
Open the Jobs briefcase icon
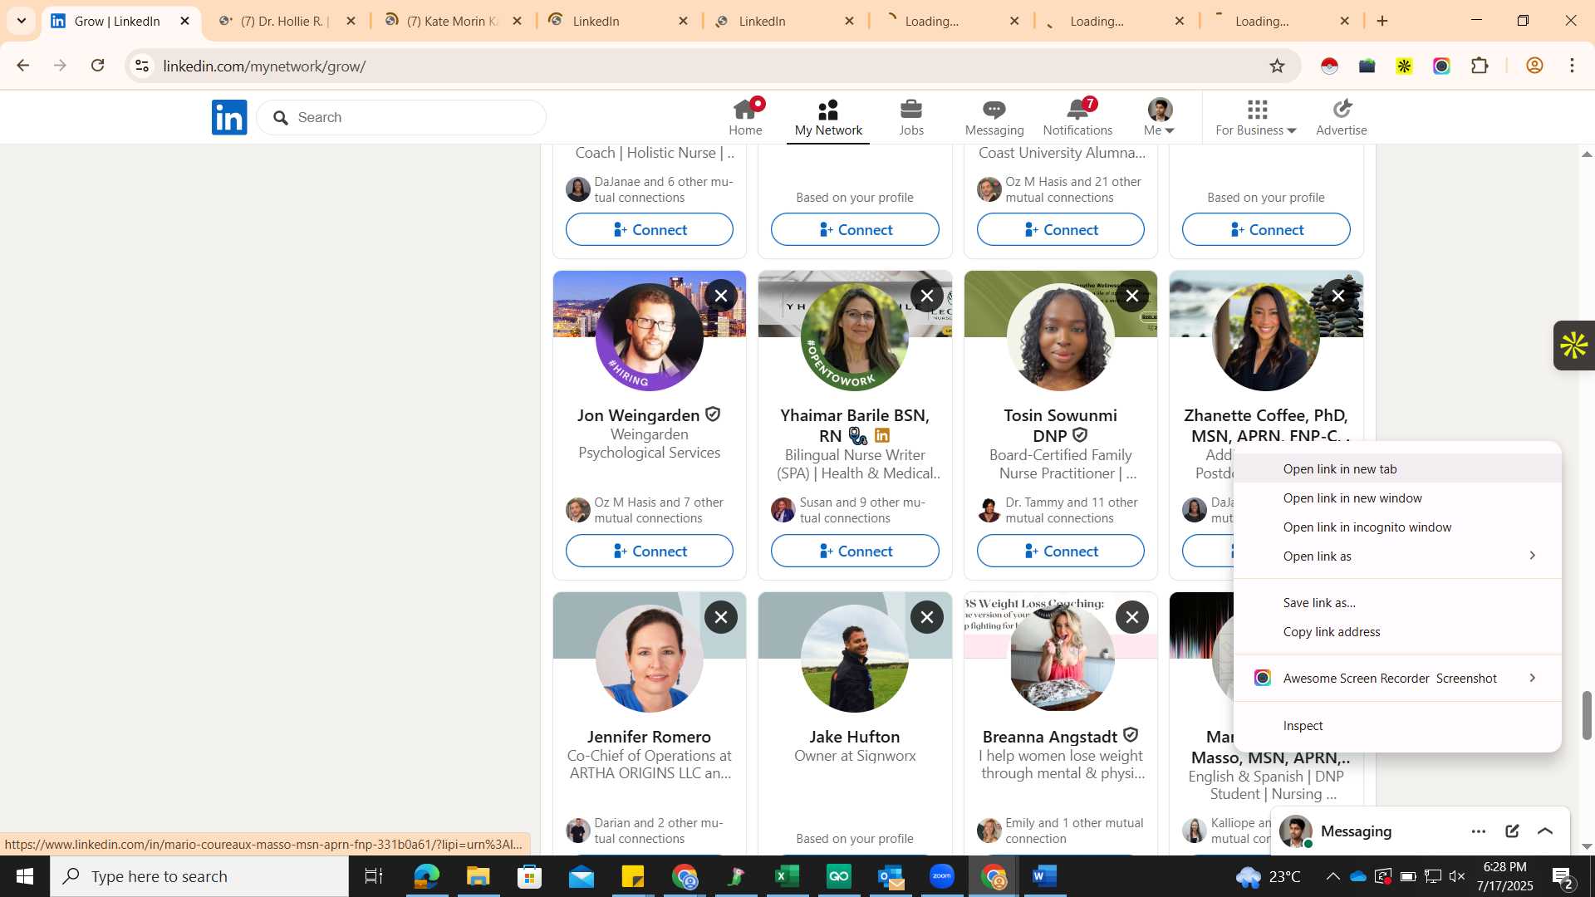pos(911,117)
